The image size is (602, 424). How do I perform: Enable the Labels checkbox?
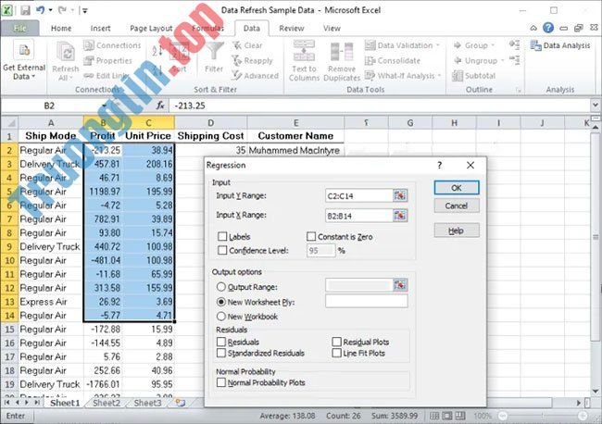(222, 236)
